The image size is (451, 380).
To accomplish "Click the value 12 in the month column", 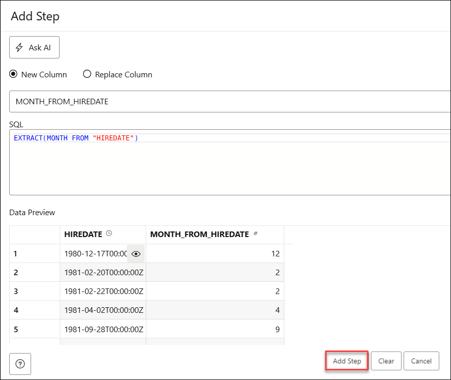I will click(275, 253).
